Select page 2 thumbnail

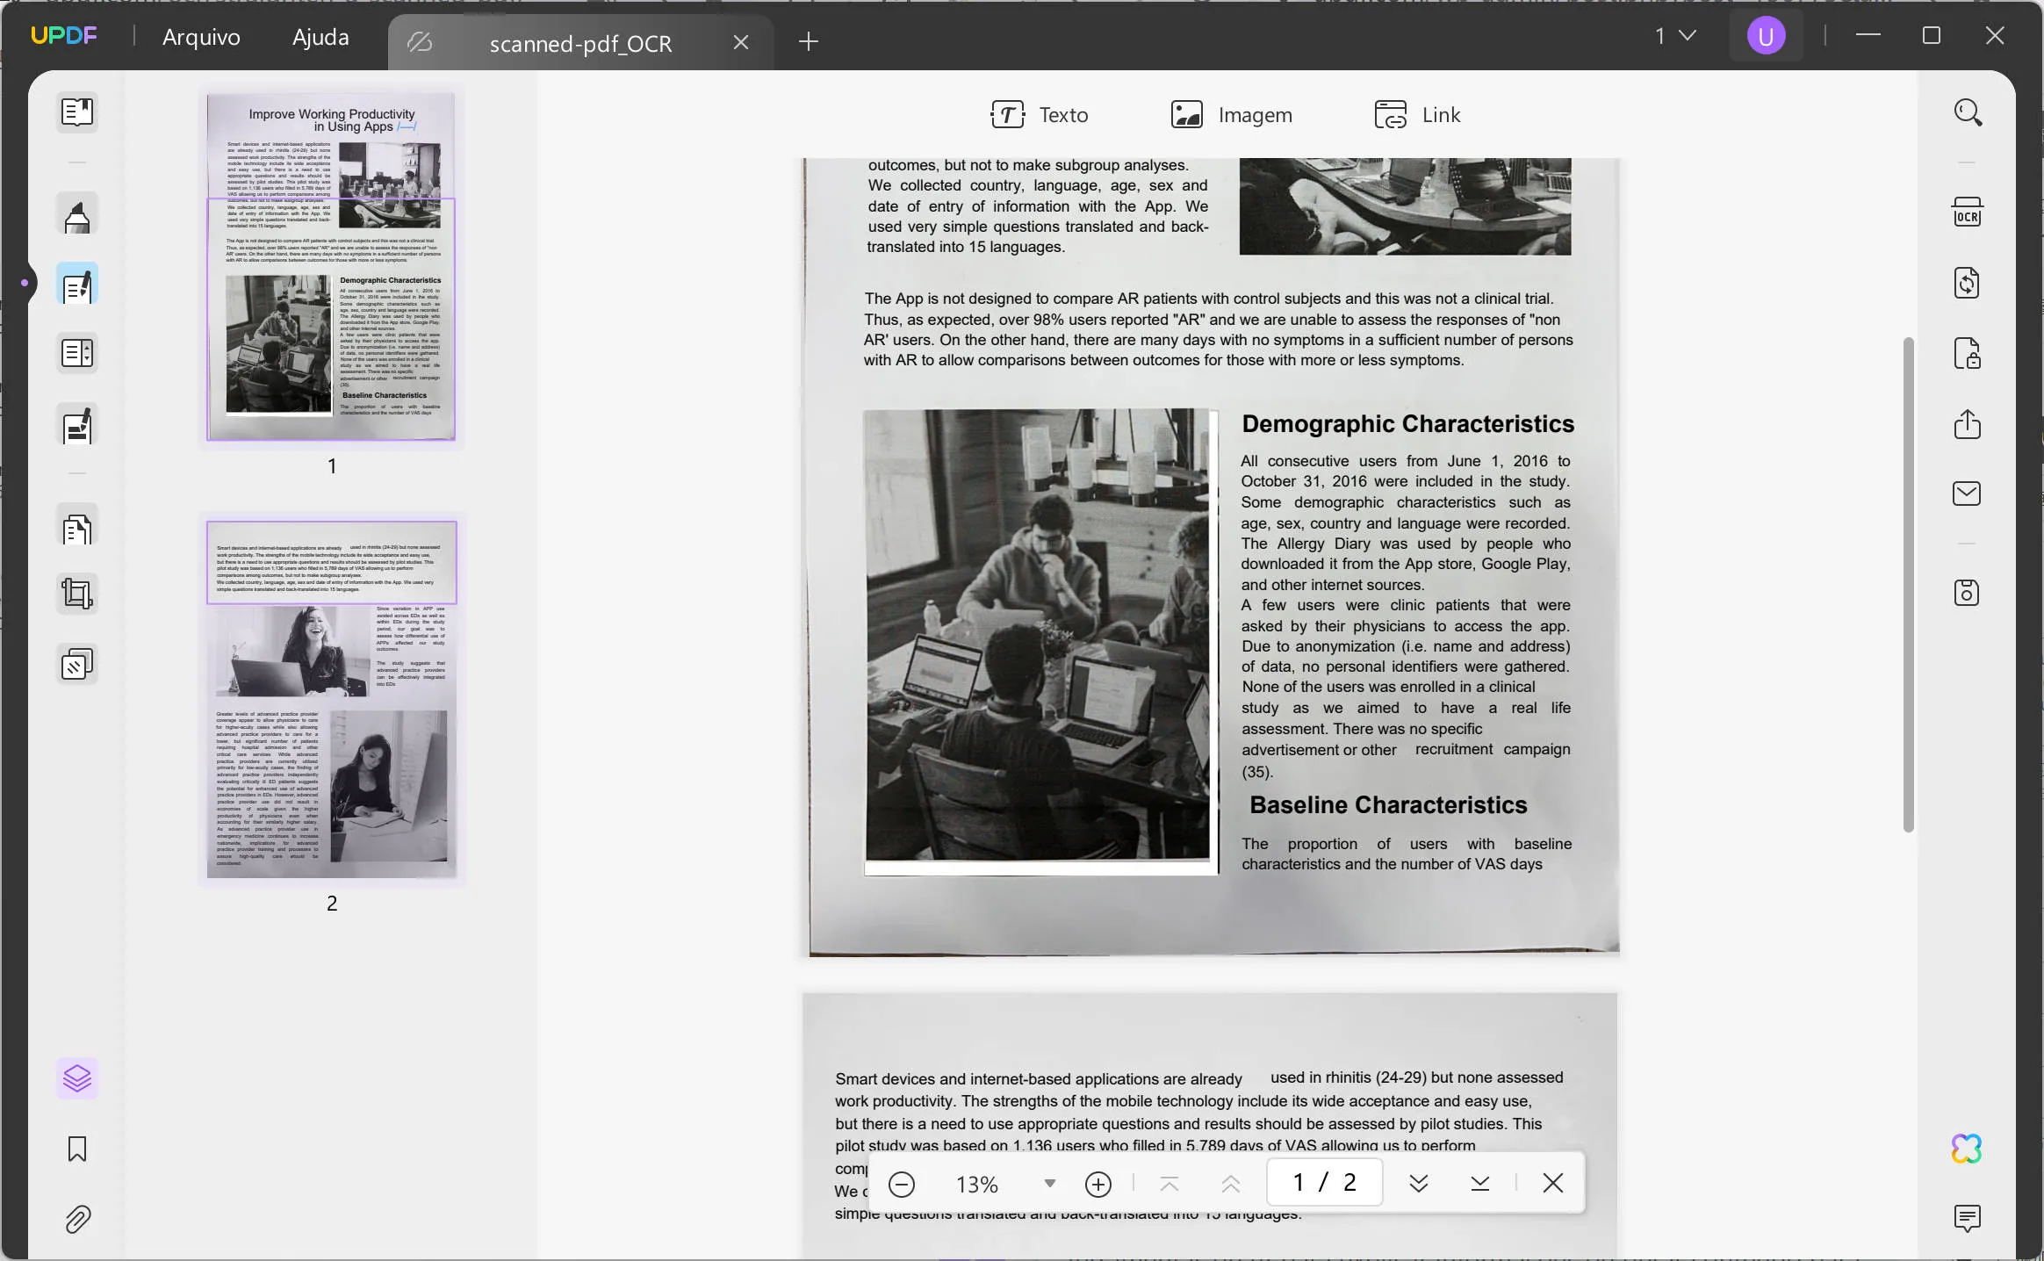pos(332,700)
